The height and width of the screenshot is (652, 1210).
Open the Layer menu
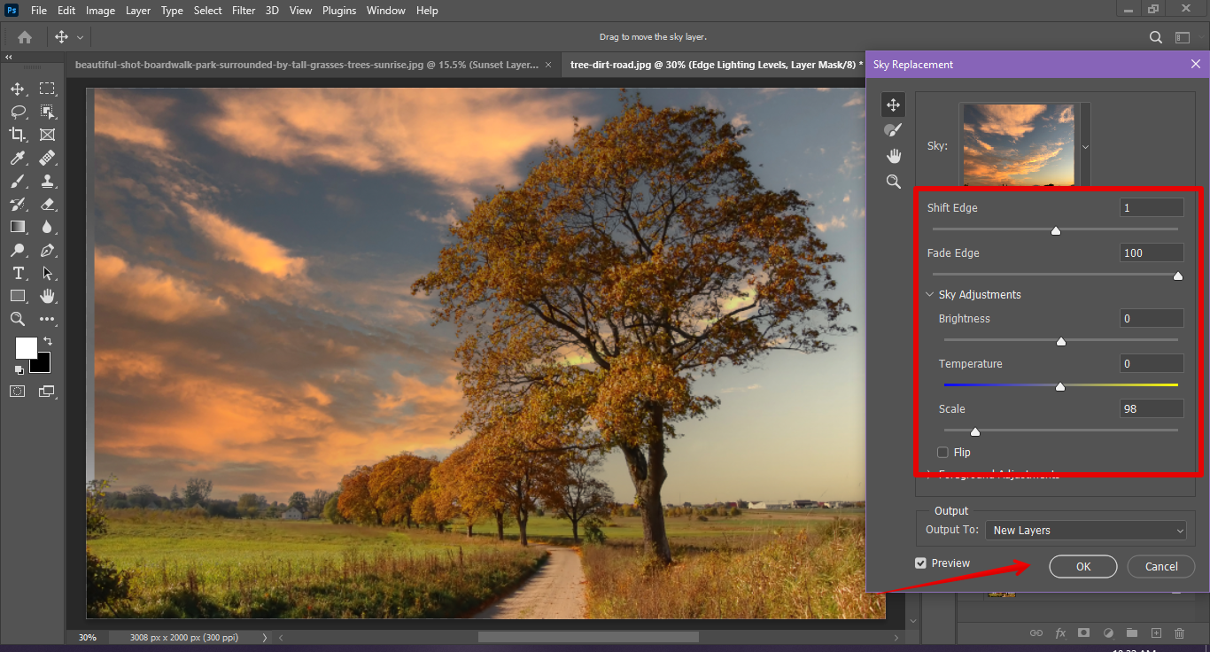coord(138,11)
